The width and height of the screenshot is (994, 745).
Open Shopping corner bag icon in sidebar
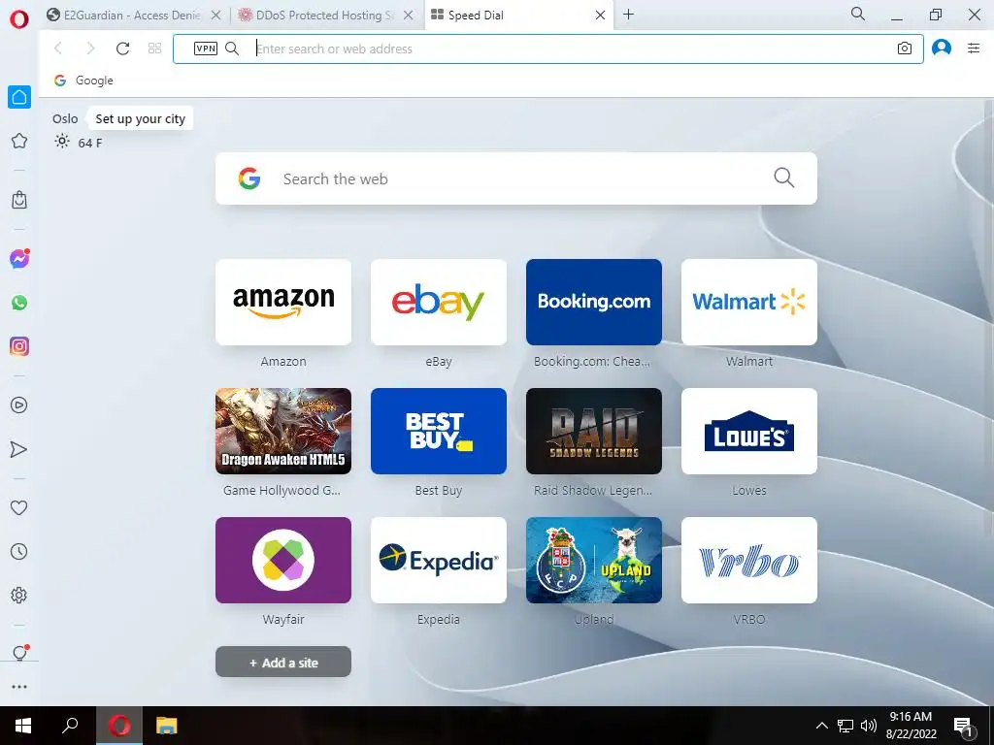coord(19,200)
